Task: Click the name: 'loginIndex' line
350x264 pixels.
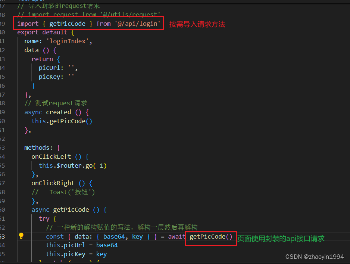Action: (58, 41)
